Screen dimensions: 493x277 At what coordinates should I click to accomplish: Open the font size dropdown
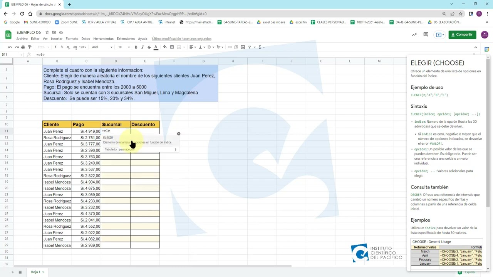tap(124, 47)
